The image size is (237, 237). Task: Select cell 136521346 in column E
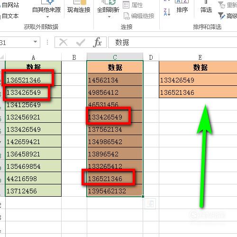198,92
